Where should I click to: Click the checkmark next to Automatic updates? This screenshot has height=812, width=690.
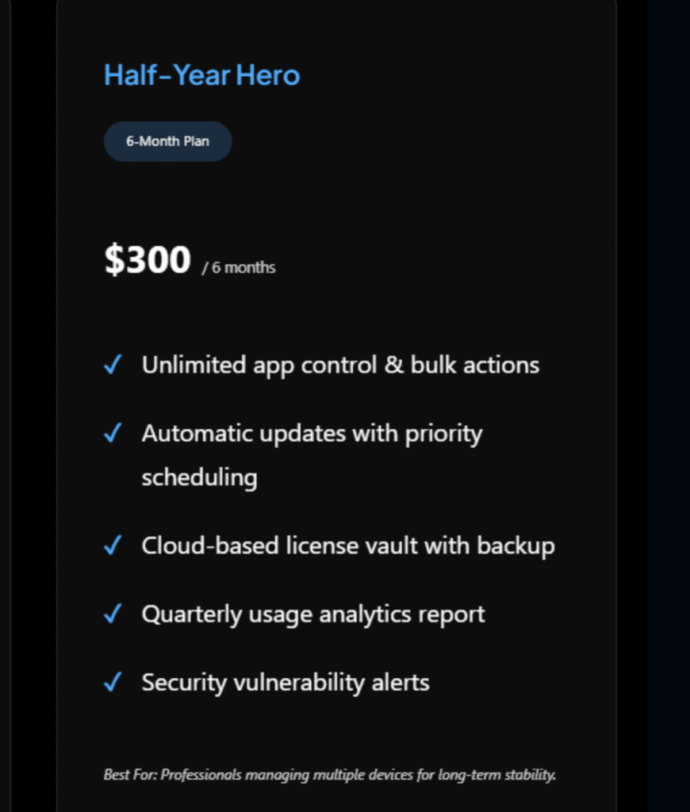(113, 434)
